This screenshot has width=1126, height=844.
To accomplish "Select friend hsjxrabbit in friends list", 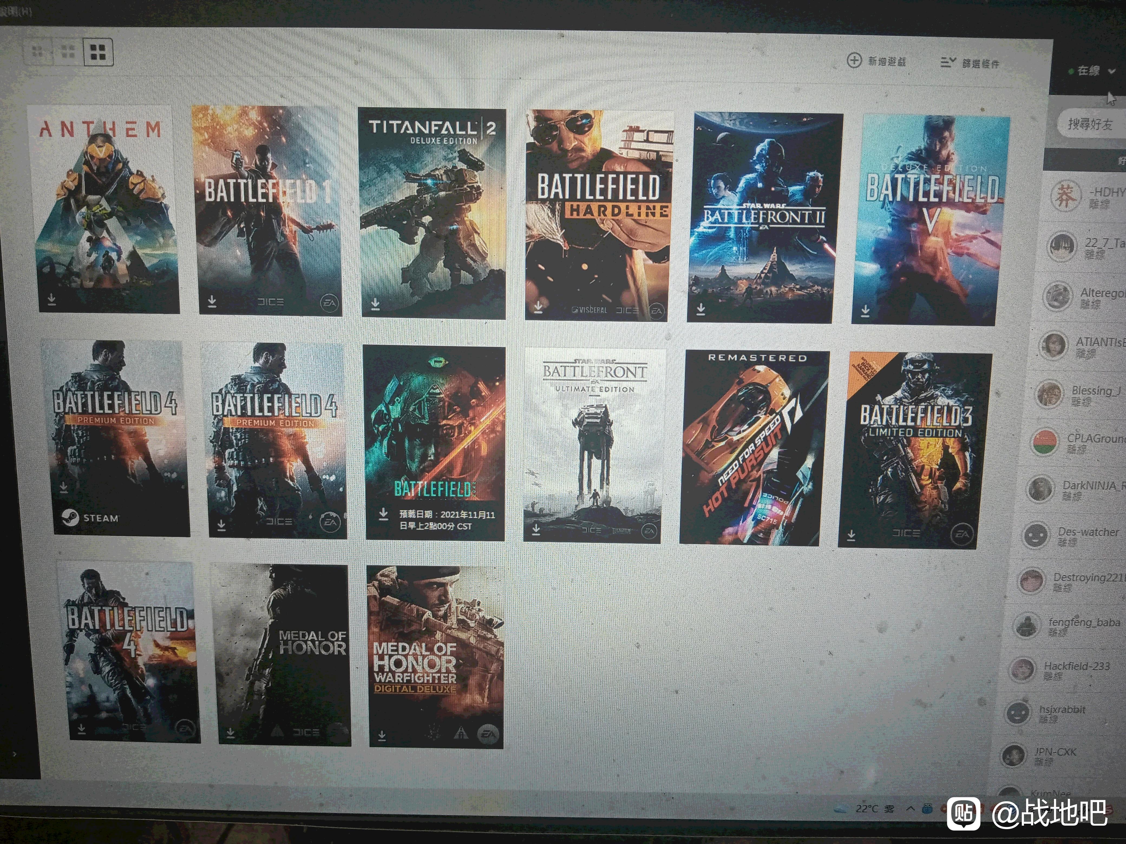I will 1061,714.
